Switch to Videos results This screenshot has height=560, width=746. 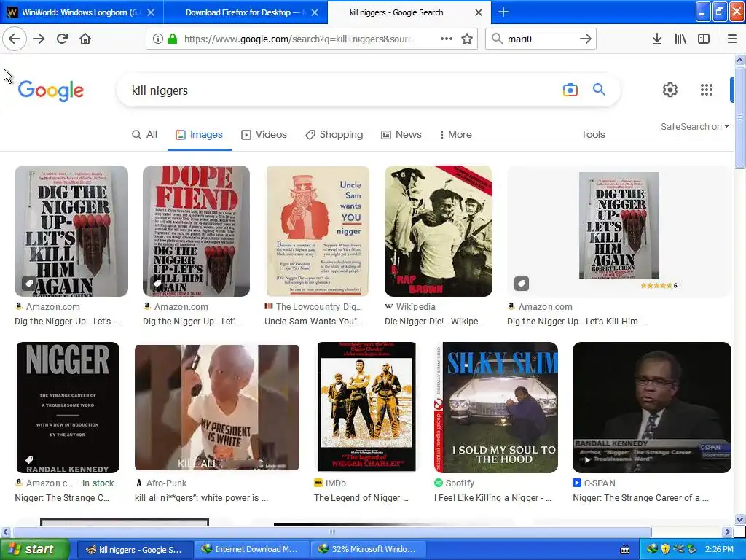pos(264,134)
